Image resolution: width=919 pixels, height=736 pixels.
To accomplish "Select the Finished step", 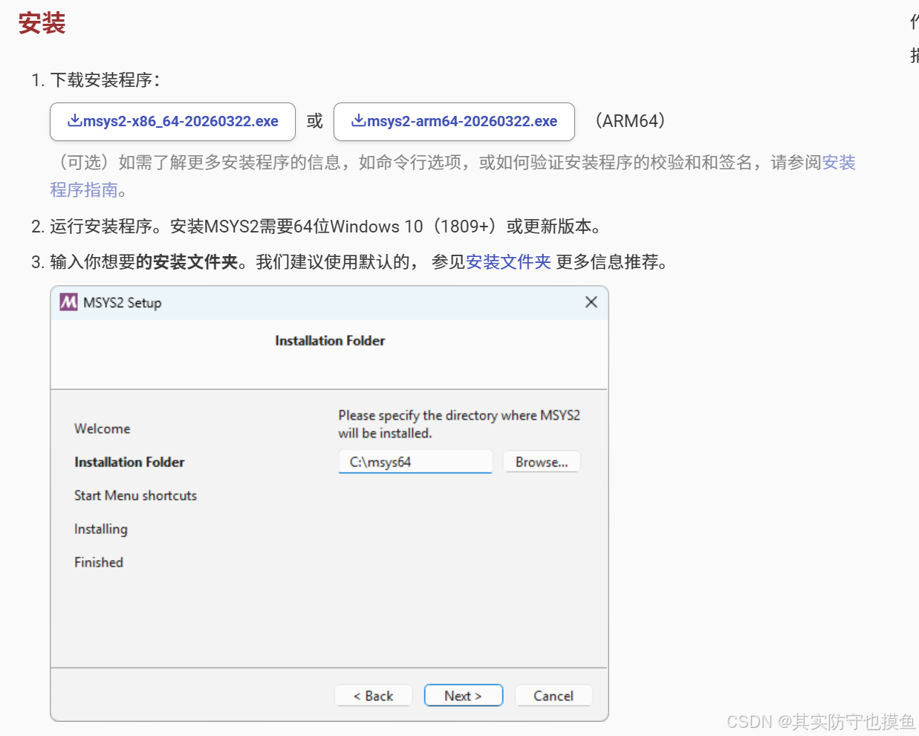I will click(99, 562).
